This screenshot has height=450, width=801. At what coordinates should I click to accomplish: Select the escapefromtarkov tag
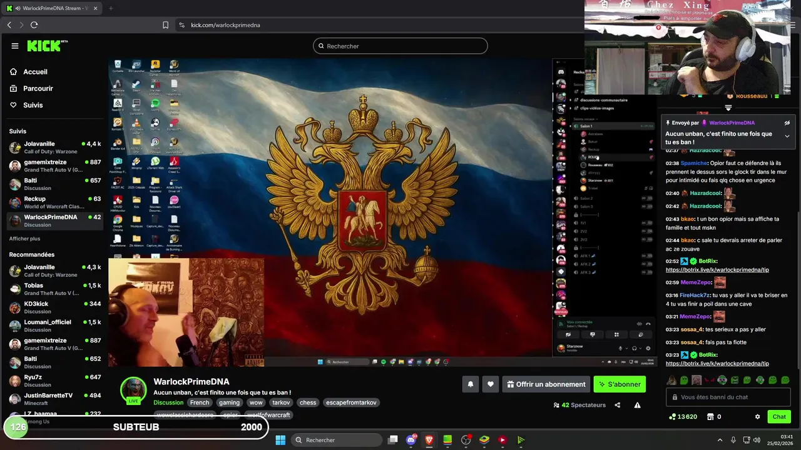pos(351,402)
